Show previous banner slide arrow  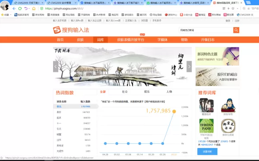56,67
